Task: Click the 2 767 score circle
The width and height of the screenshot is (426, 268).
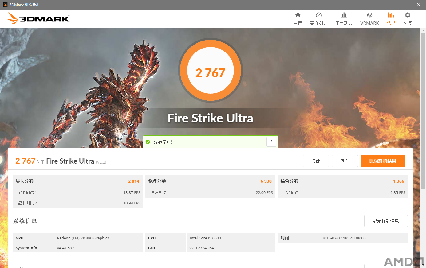Action: click(x=211, y=71)
